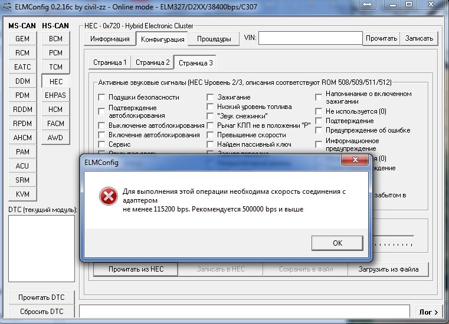
Task: Open the TCM module
Action: pyautogui.click(x=55, y=67)
